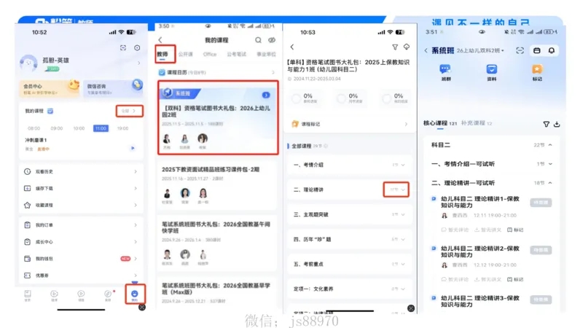
Task: Open the third bottom nav tab
Action: click(81, 295)
